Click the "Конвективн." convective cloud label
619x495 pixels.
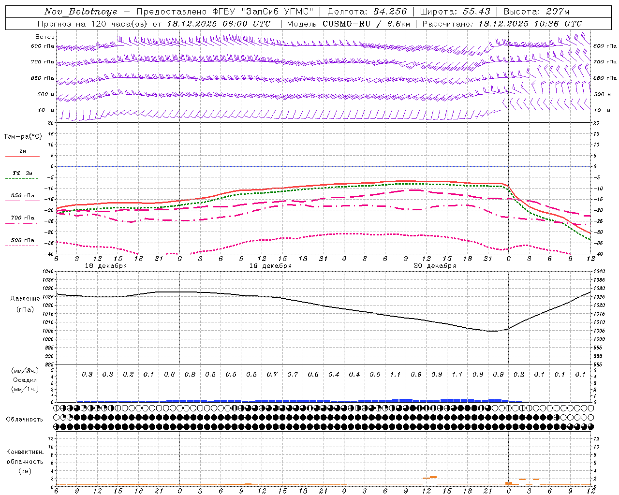coord(25,452)
